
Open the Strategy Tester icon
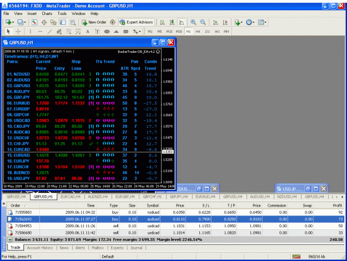(x=73, y=22)
